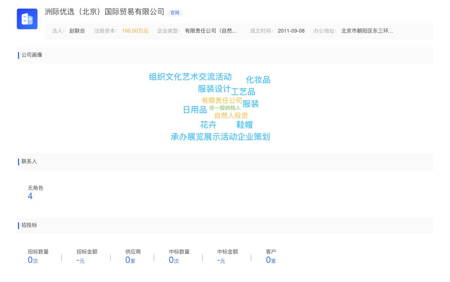Click legal representative 赵联合
450x282 pixels.
pyautogui.click(x=77, y=31)
